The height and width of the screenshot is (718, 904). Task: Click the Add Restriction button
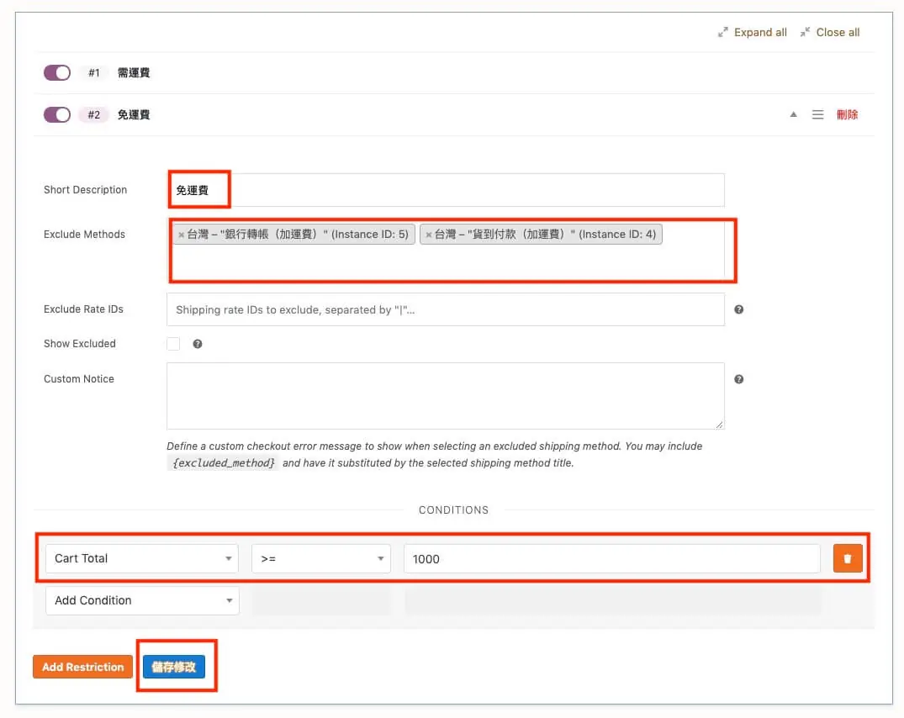click(x=83, y=667)
